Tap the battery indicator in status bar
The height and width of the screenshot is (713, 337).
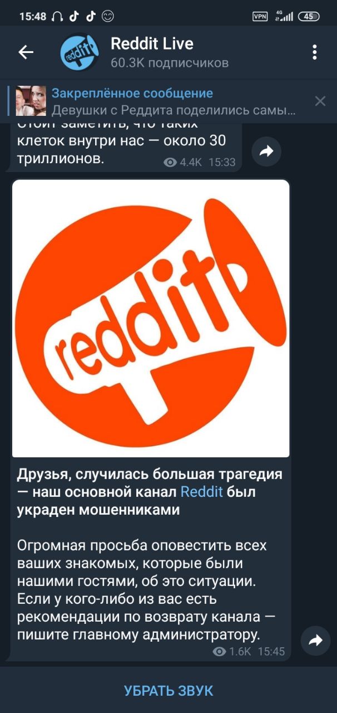click(x=309, y=16)
